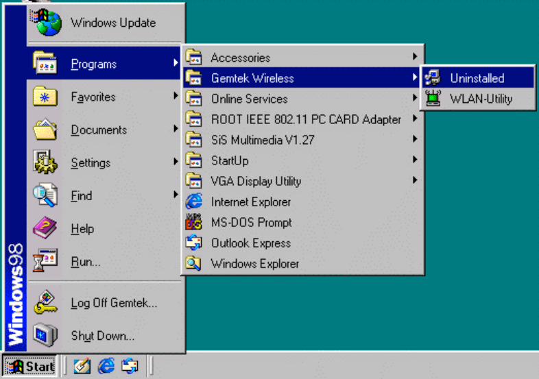Click the Windows Explorer magnifier folder icon
The width and height of the screenshot is (539, 379).
coord(194,263)
